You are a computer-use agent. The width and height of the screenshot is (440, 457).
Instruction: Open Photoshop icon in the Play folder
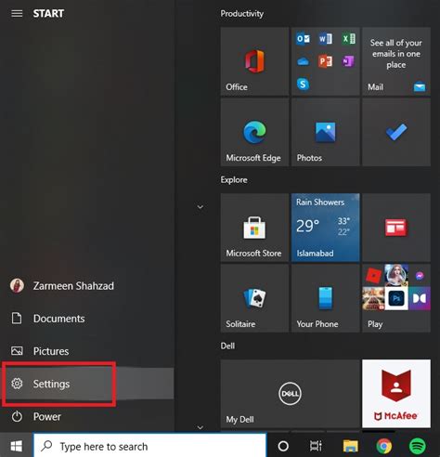396,298
